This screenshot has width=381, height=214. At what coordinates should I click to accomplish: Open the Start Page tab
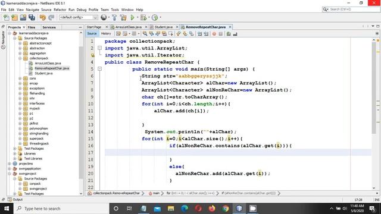point(94,27)
